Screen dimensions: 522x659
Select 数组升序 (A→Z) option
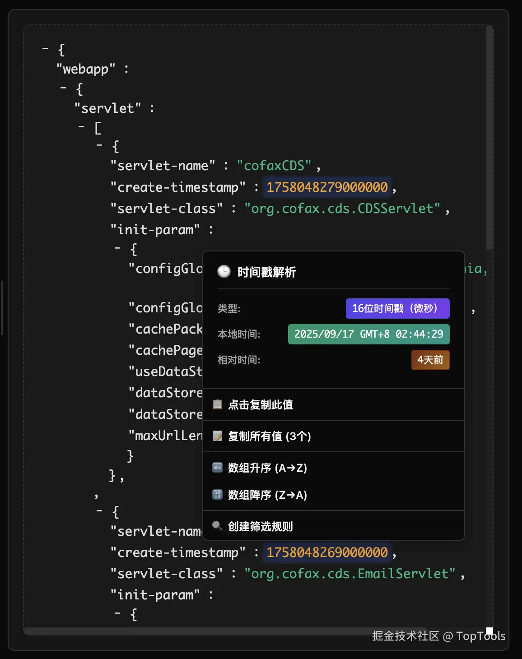(x=267, y=468)
